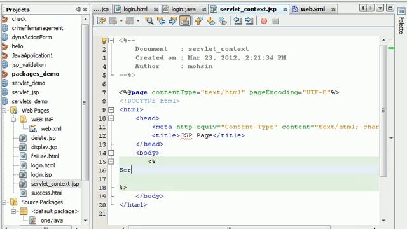Switch to the truncated ....jsp tab

pos(102,10)
